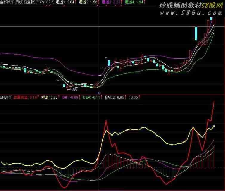The image size is (225, 191).
Task: Click the up arrow after the DEA value
Action: 101,97
